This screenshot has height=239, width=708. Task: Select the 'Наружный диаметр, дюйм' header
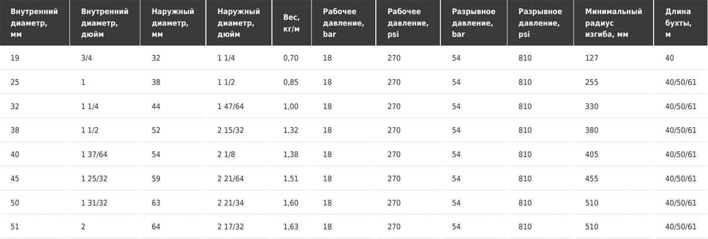[238, 23]
